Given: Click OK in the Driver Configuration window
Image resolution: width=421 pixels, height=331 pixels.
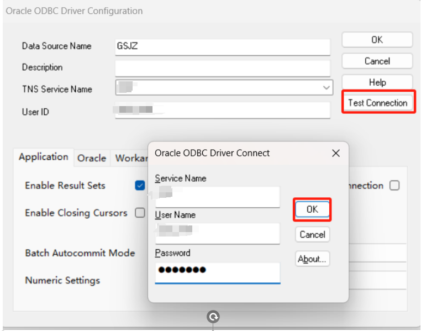Looking at the screenshot, I should [377, 40].
